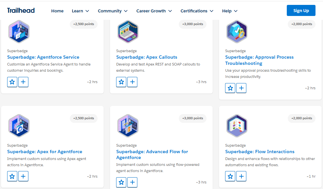Viewport: 323px width, 189px height.
Task: Open Superbadge: Advanced Flow for Agentforce link
Action: [152, 154]
